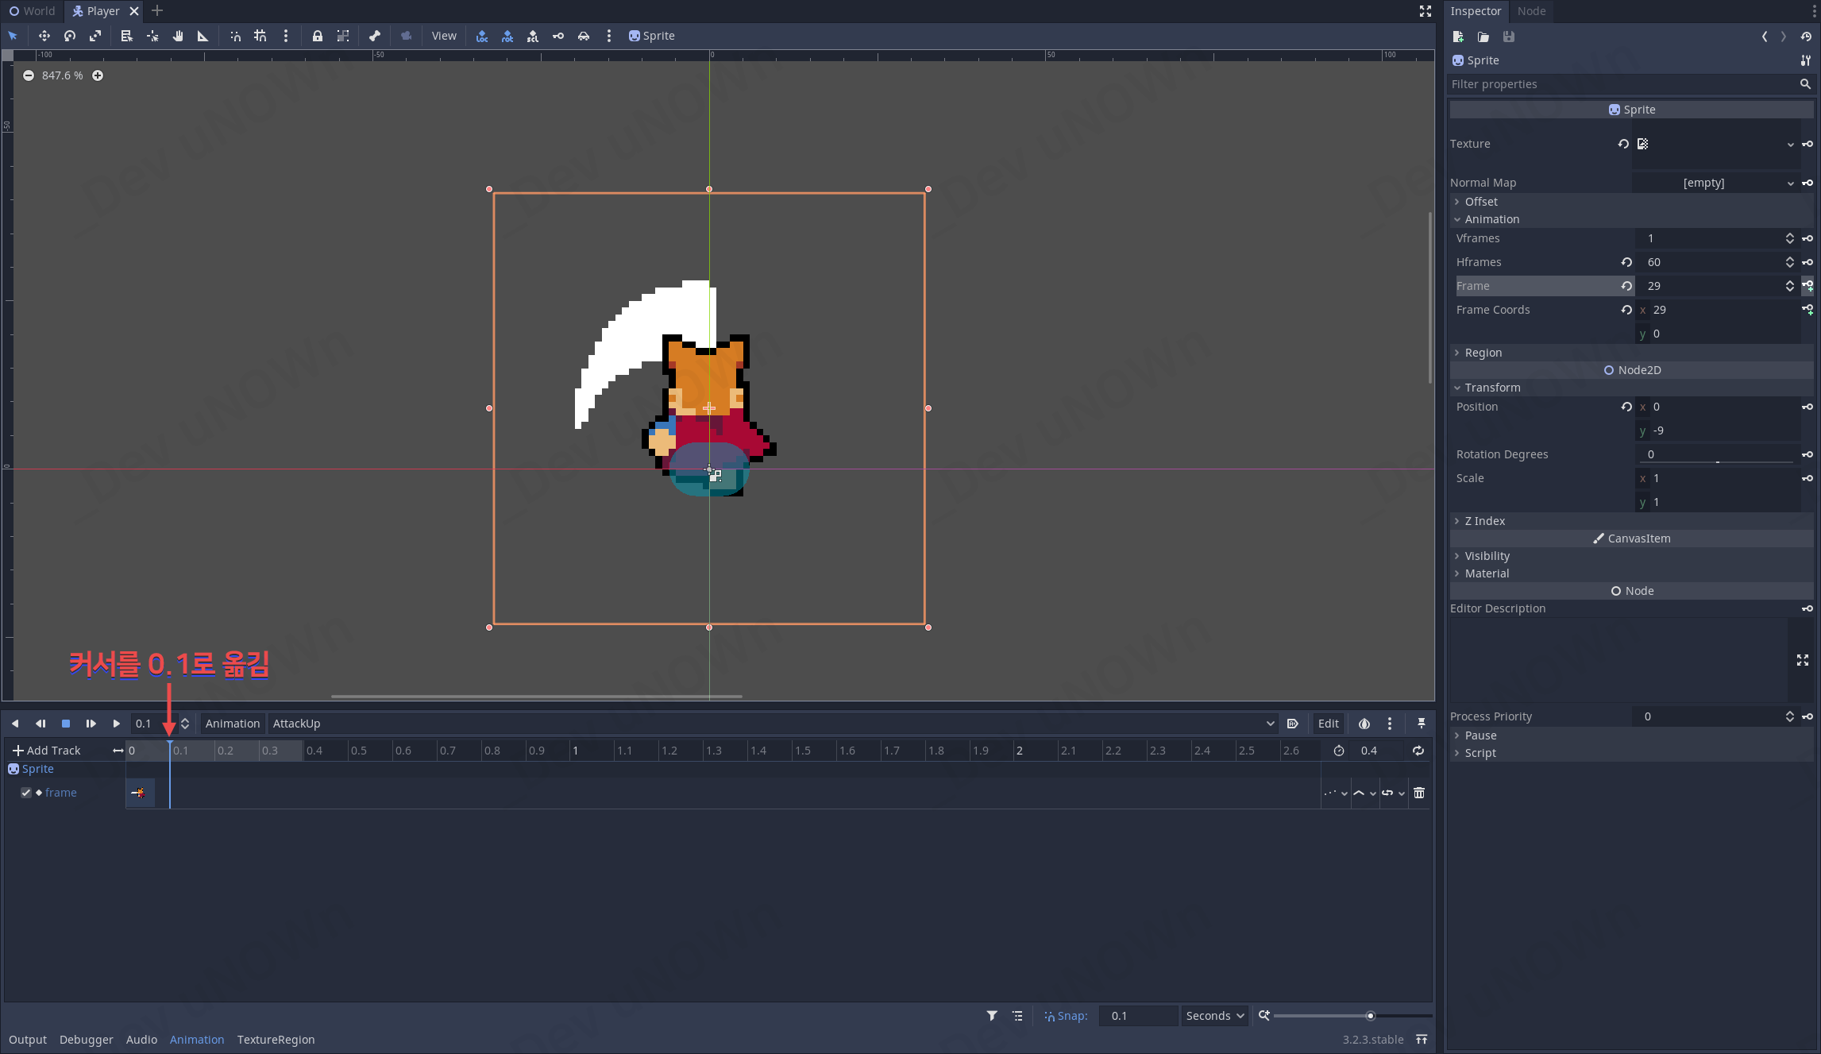Viewport: 1821px width, 1054px height.
Task: Click the timeline zoom slider handle
Action: tap(1370, 1016)
